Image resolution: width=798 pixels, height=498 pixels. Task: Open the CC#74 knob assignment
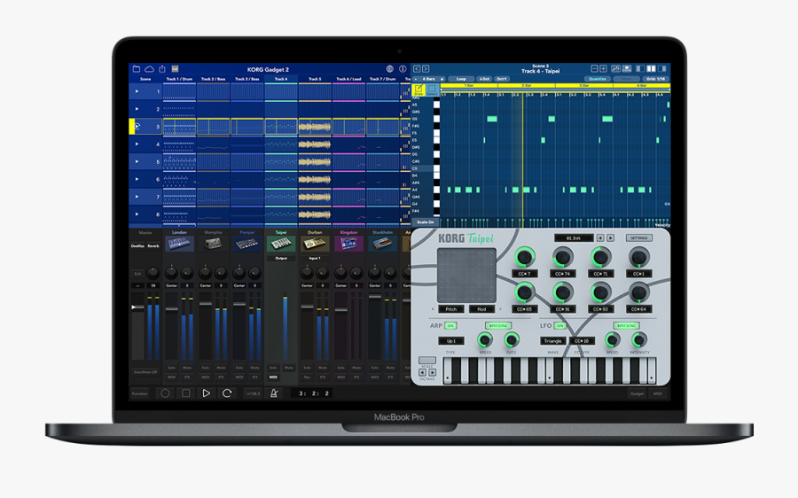coord(562,274)
